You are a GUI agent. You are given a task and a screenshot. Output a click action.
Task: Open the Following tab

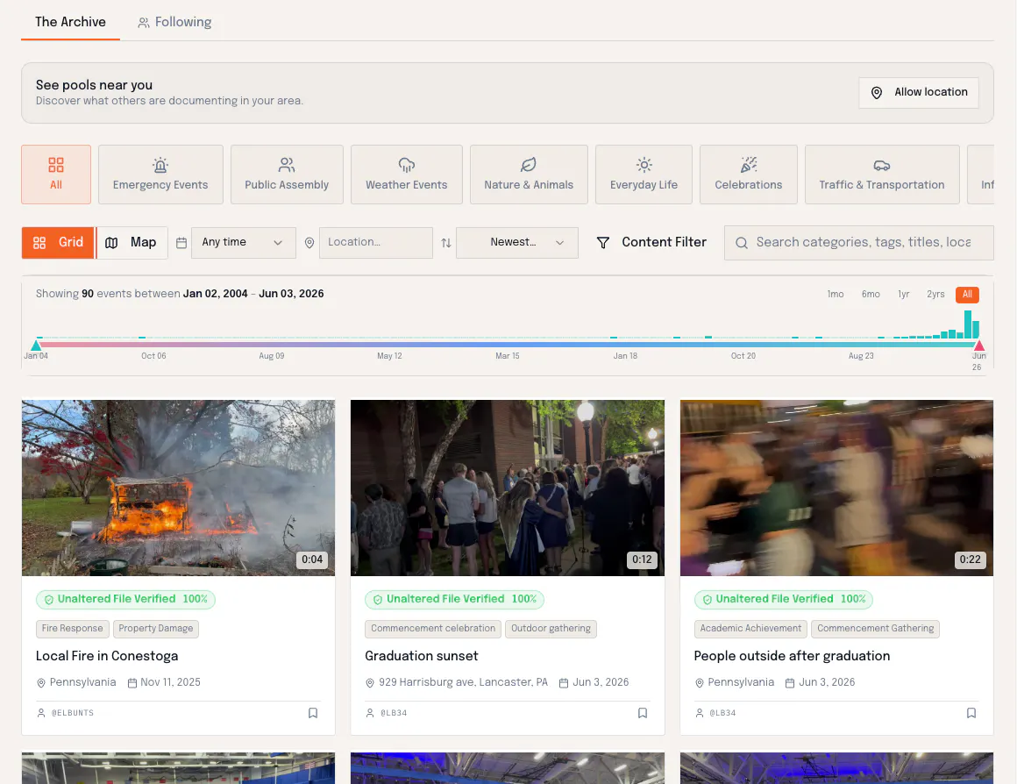(x=174, y=22)
